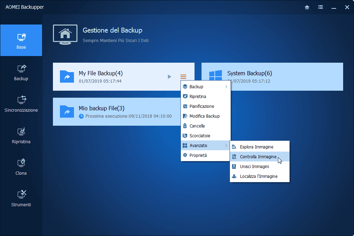
Task: Select Unisci Immagini in the submenu
Action: [260, 167]
